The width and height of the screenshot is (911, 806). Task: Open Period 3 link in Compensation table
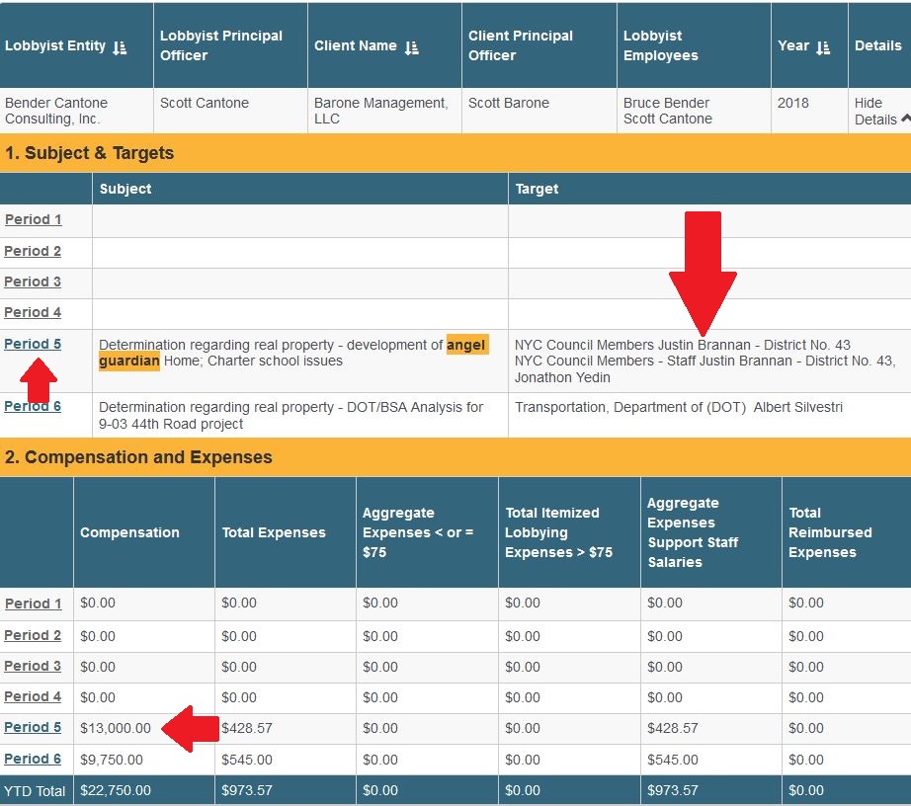pyautogui.click(x=33, y=666)
